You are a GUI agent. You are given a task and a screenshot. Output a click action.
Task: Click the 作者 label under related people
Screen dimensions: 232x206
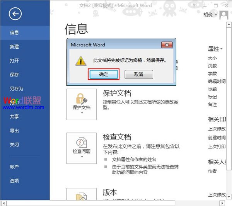(x=212, y=171)
